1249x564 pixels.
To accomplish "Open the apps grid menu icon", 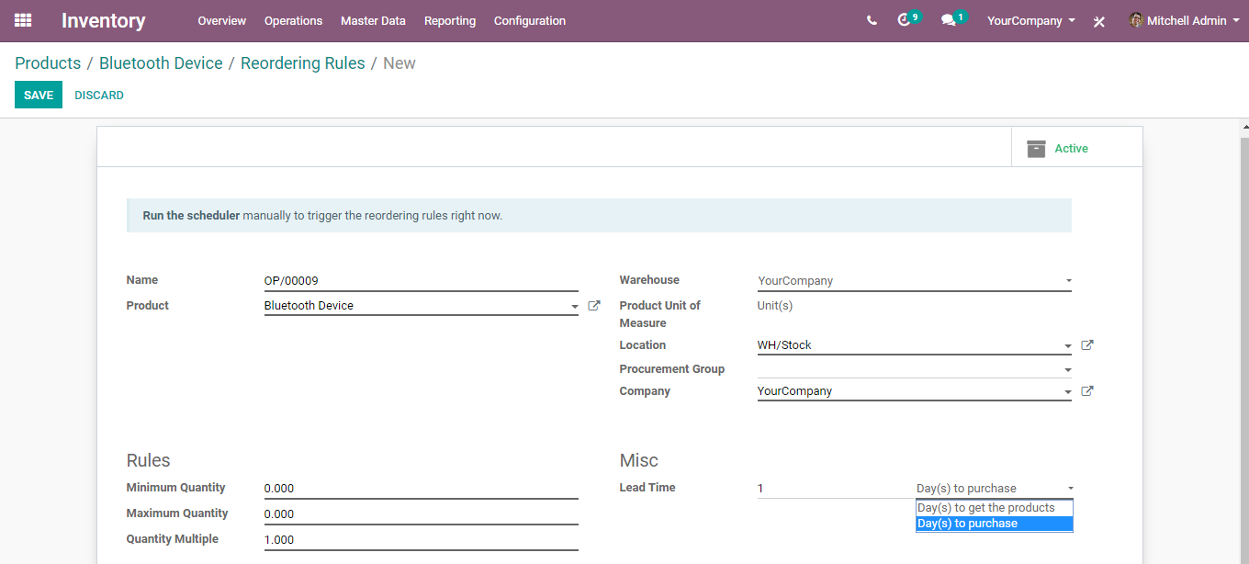I will (23, 20).
